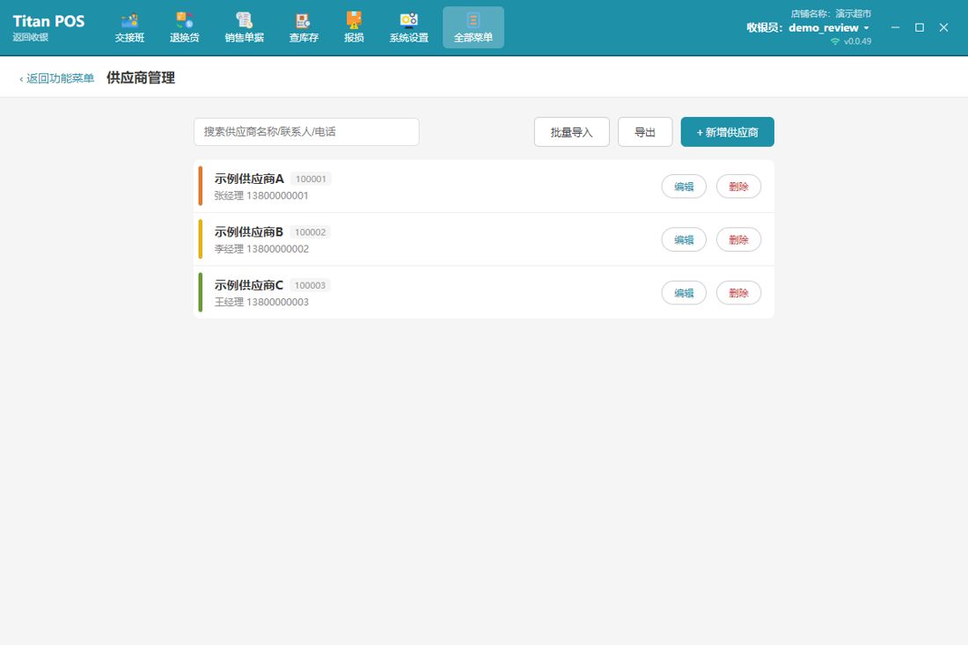
Task: Open 批量导入 batch import
Action: (x=572, y=132)
